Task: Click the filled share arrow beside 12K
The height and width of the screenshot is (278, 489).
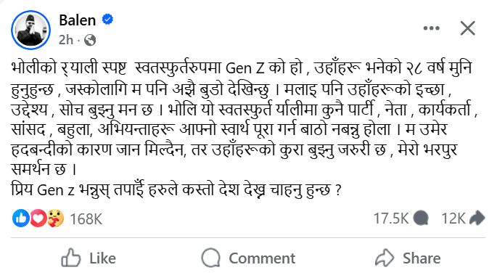Action: click(x=477, y=218)
